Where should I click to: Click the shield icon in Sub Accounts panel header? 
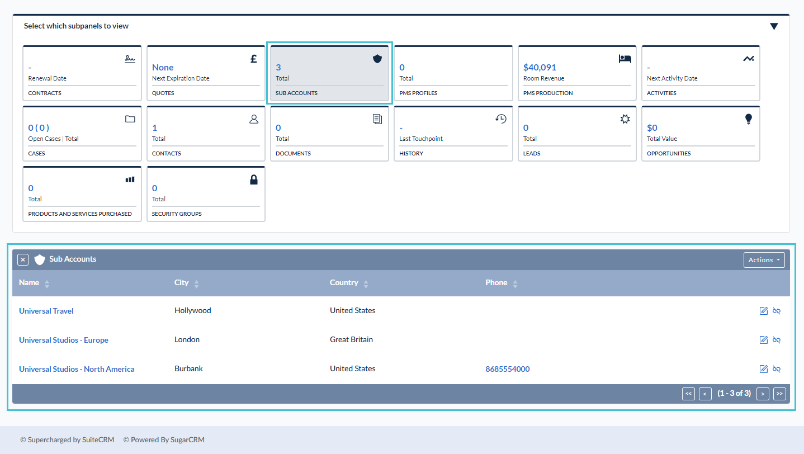coord(40,259)
